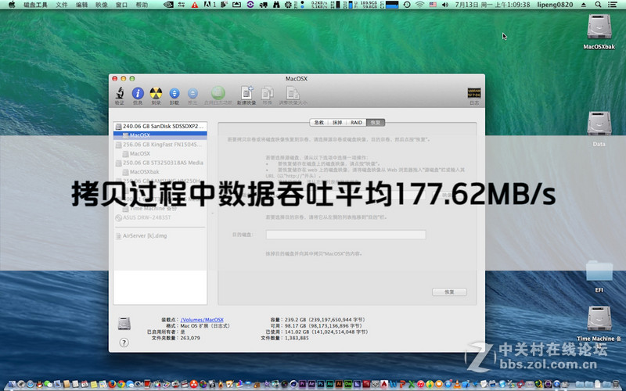Open the Notification Center icon in the menu bar
This screenshot has width=626, height=391.
click(612, 5)
